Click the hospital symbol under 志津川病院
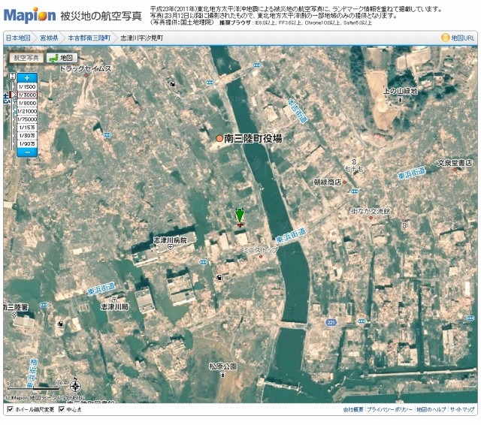Image resolution: width=481 pixels, height=425 pixels. [x=170, y=246]
